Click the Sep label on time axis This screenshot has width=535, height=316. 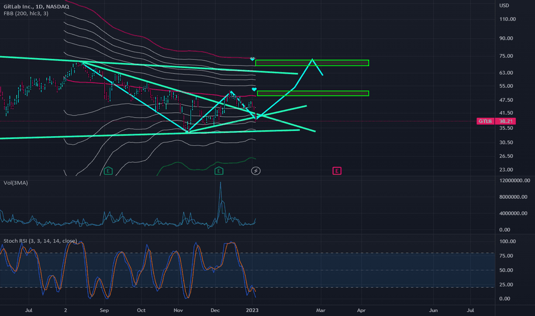(x=104, y=310)
